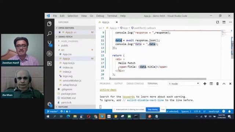
Task: Click the keywords link in terminal
Action: point(129,97)
